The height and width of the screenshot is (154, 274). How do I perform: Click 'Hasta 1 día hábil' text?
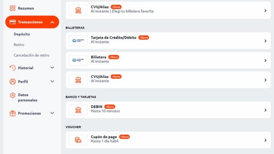pos(104,141)
